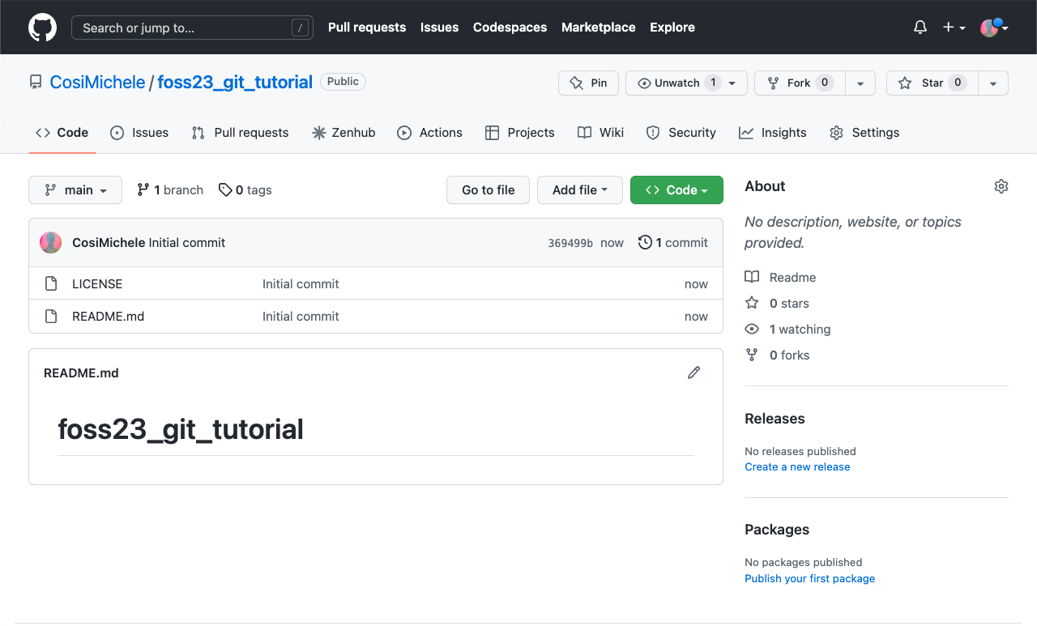This screenshot has height=626, width=1037.
Task: Open the repository Settings tab
Action: (x=864, y=133)
